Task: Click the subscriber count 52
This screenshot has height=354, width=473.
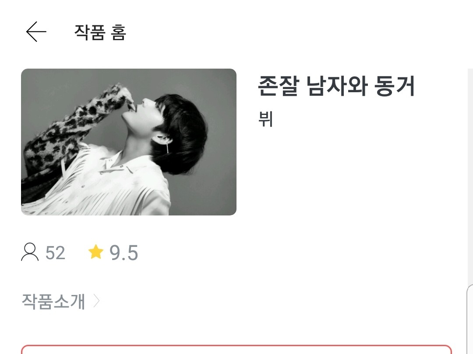Action: [x=55, y=253]
